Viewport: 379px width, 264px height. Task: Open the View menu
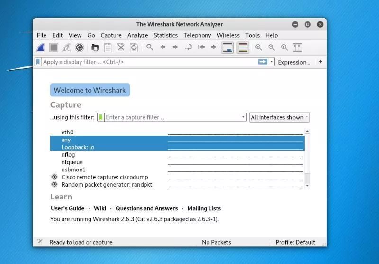(x=75, y=35)
